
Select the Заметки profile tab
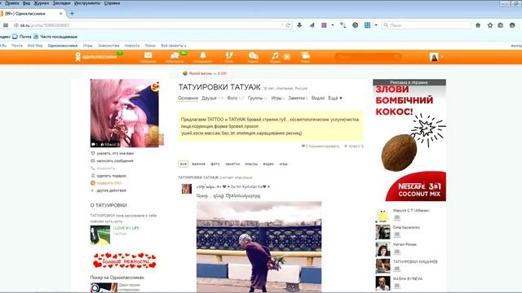298,98
